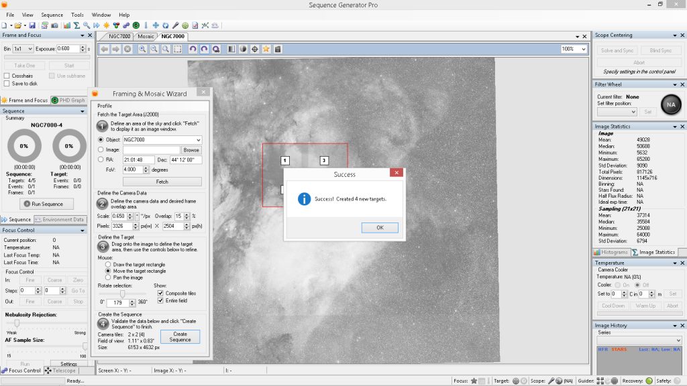The width and height of the screenshot is (687, 386).
Task: Click OK in the Success dialog
Action: click(x=379, y=228)
